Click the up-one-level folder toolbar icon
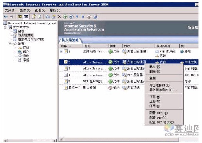202x143 pixels. coord(20,16)
